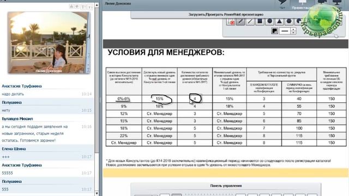Click table cell '100' in the summary column
Image resolution: width=349 pixels, height=196 pixels.
pos(299,128)
